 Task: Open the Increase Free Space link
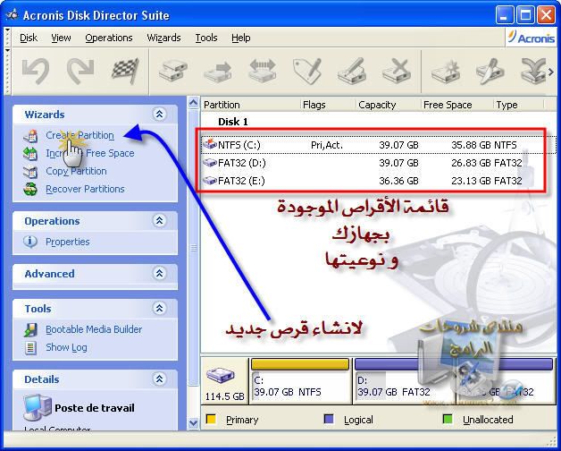pos(90,153)
